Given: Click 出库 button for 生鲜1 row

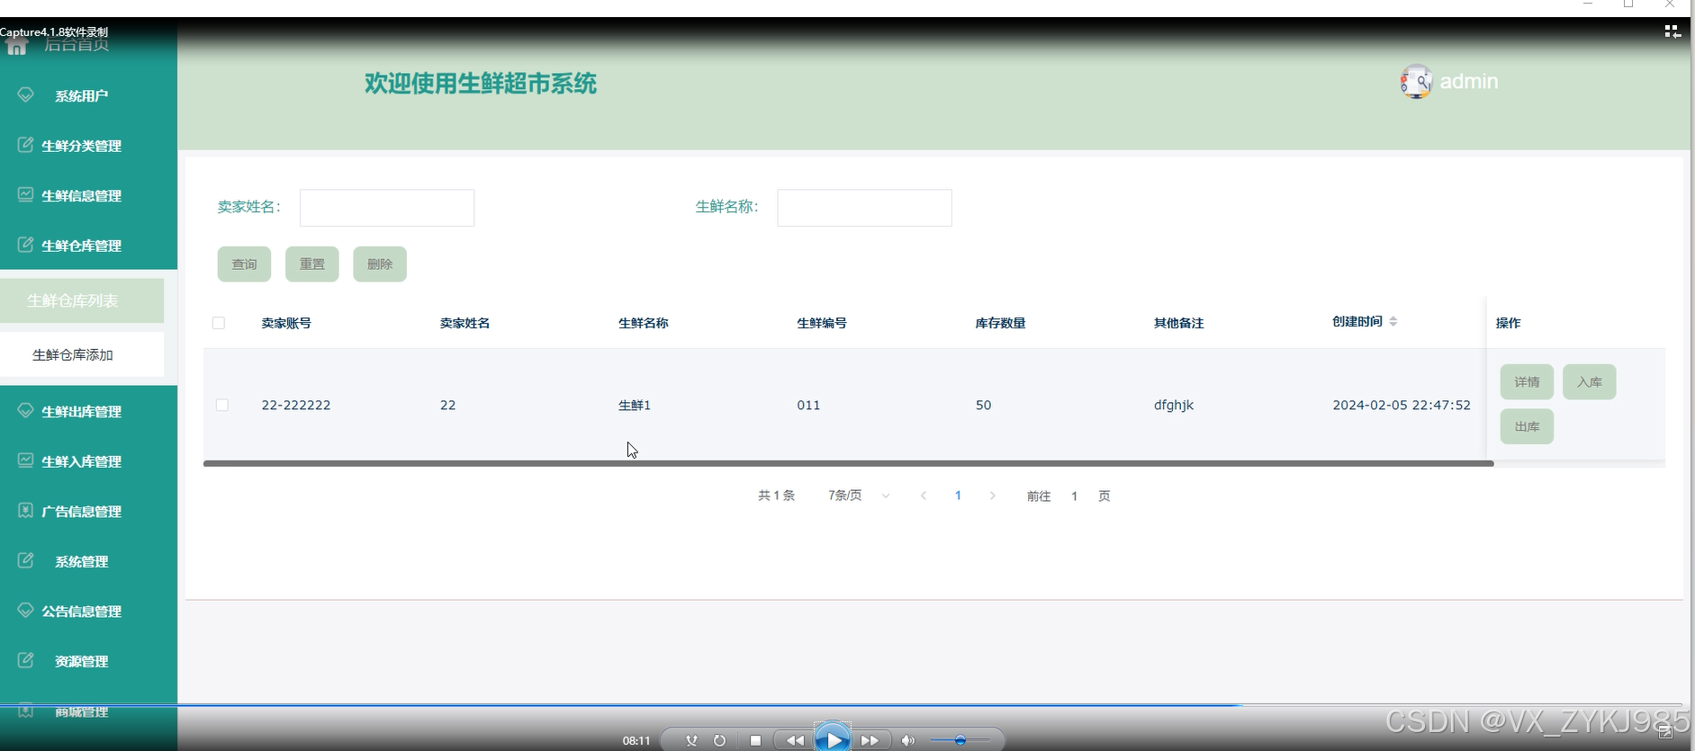Looking at the screenshot, I should point(1527,426).
